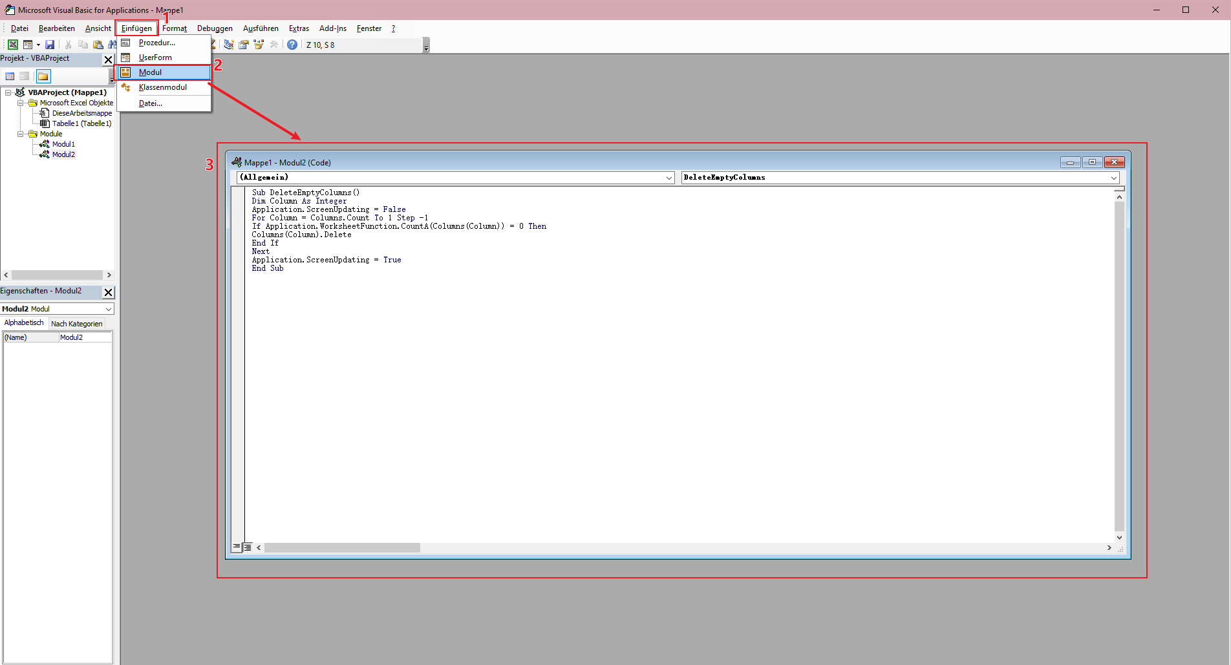Select Tabelle1 (Tabelle1) in the project tree
1231x665 pixels.
coord(81,123)
